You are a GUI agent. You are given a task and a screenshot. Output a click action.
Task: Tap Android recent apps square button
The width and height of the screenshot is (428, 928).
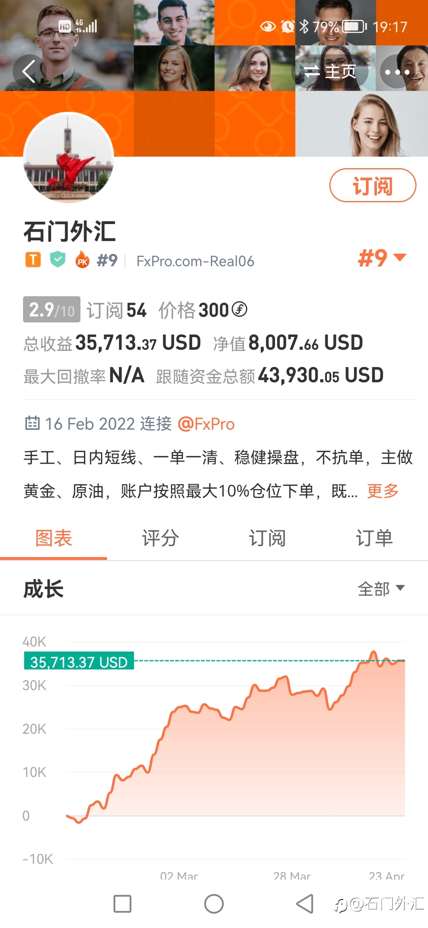tap(122, 904)
